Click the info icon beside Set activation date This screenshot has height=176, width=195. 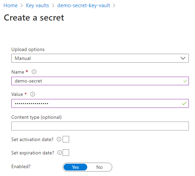point(59,139)
